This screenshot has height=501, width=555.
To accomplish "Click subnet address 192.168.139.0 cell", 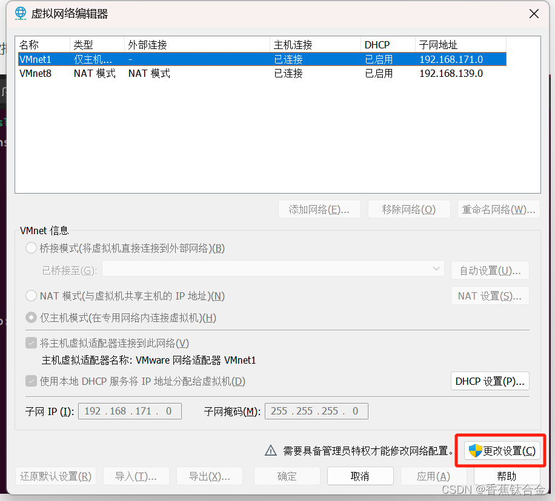I will (x=451, y=73).
